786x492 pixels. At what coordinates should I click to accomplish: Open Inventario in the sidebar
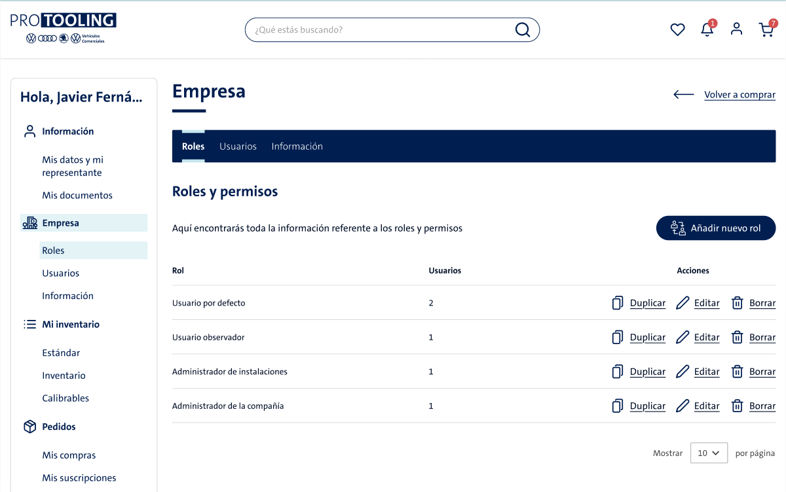64,376
